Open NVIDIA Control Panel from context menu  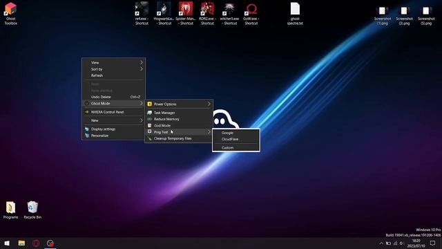(x=113, y=112)
